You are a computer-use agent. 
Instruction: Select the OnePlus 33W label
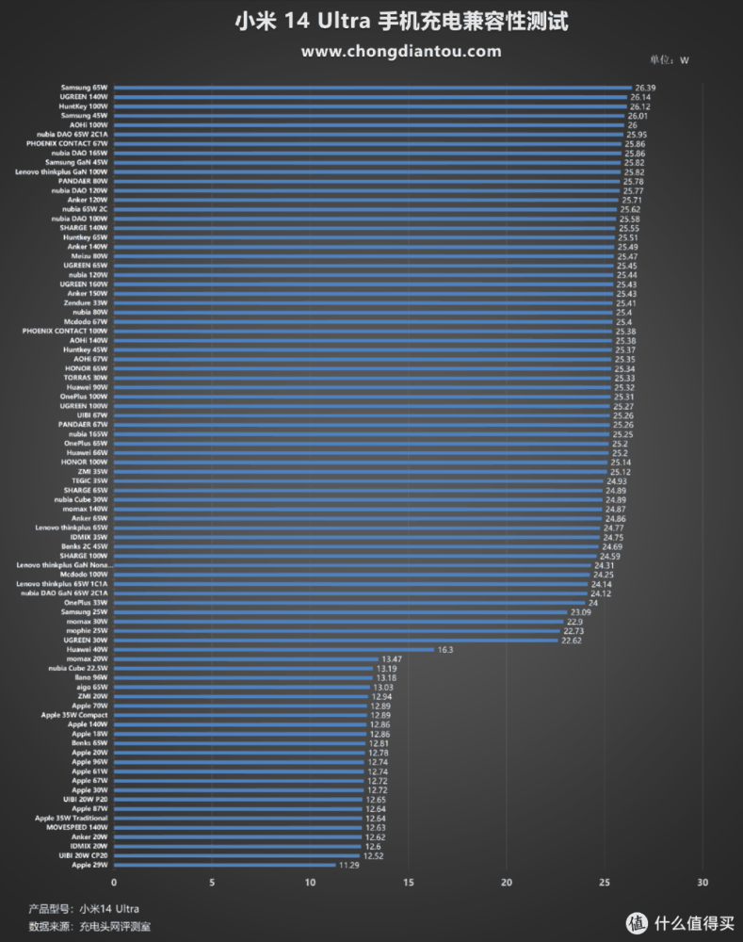87,602
